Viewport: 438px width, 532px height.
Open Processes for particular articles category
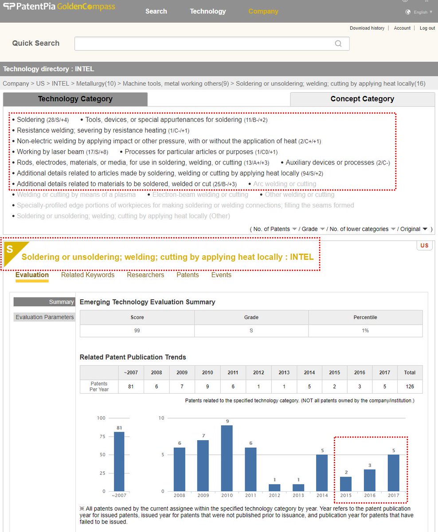coord(201,152)
